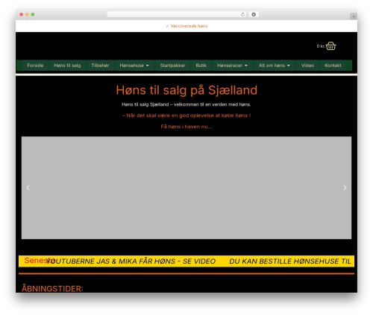Click the Få høns i haven nu text

(x=186, y=127)
